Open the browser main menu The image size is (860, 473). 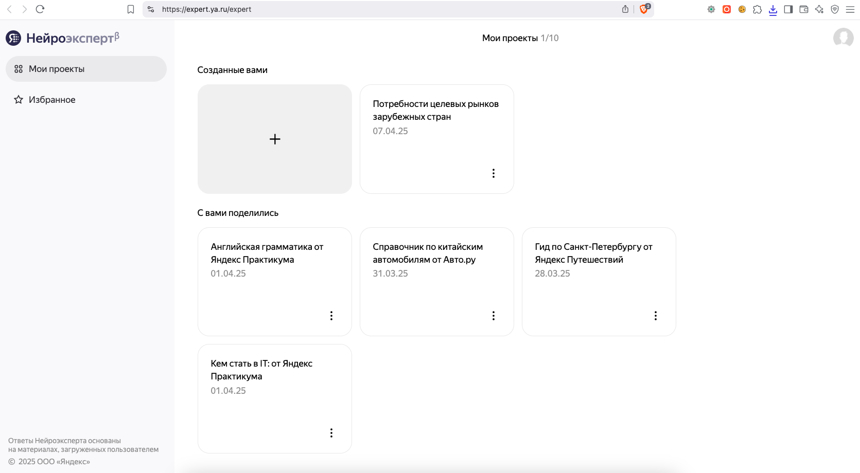850,9
